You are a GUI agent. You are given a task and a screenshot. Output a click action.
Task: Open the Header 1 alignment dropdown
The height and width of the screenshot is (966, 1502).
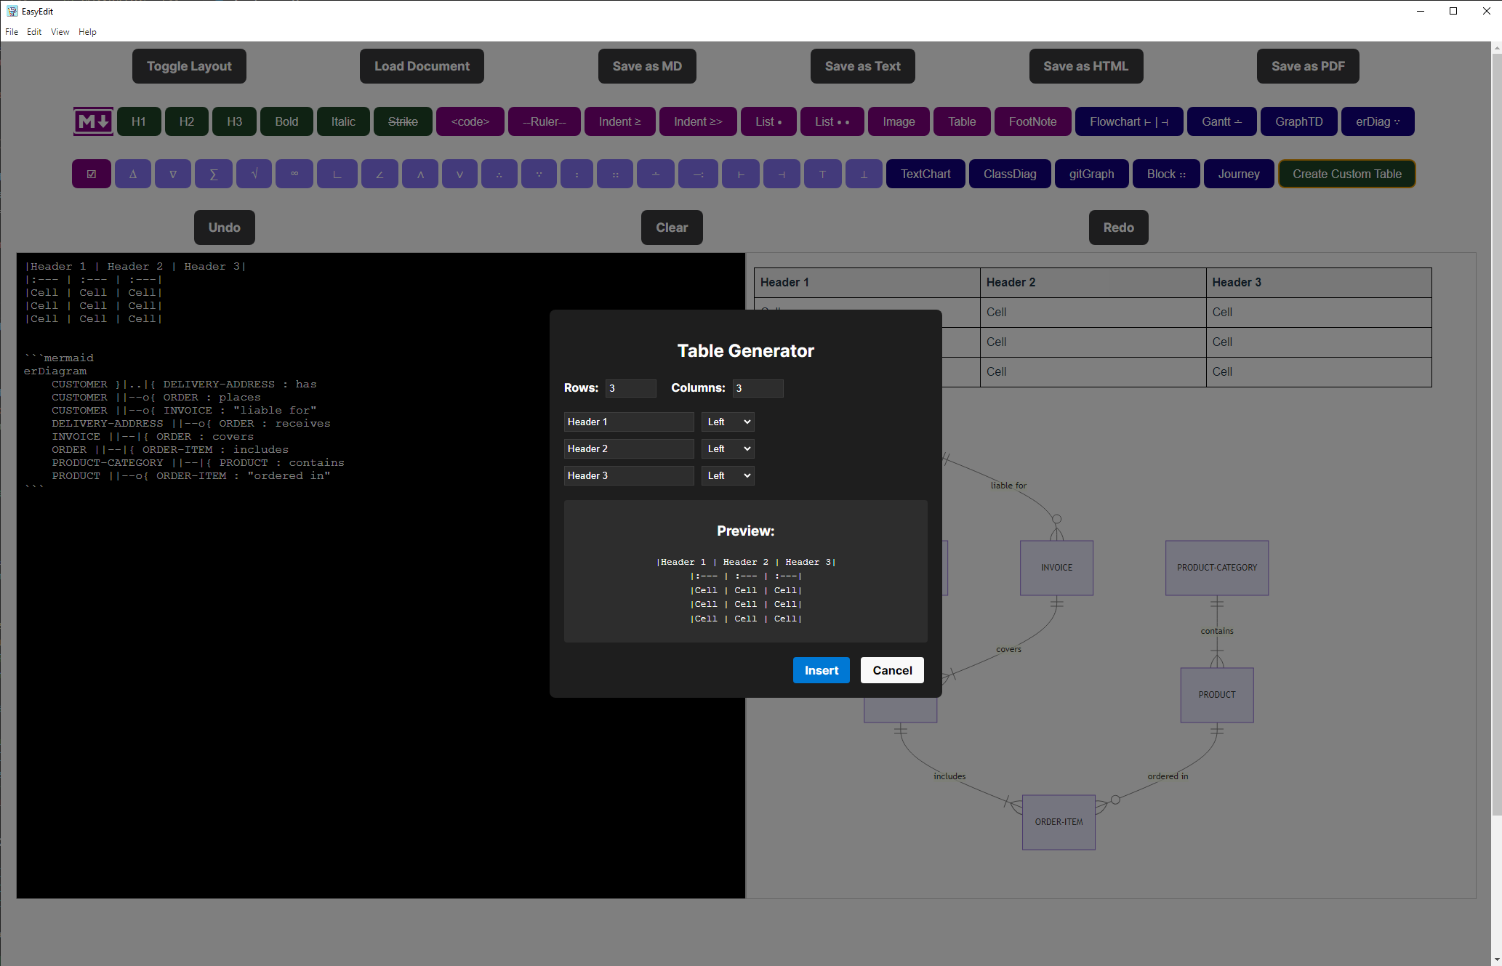(x=728, y=422)
